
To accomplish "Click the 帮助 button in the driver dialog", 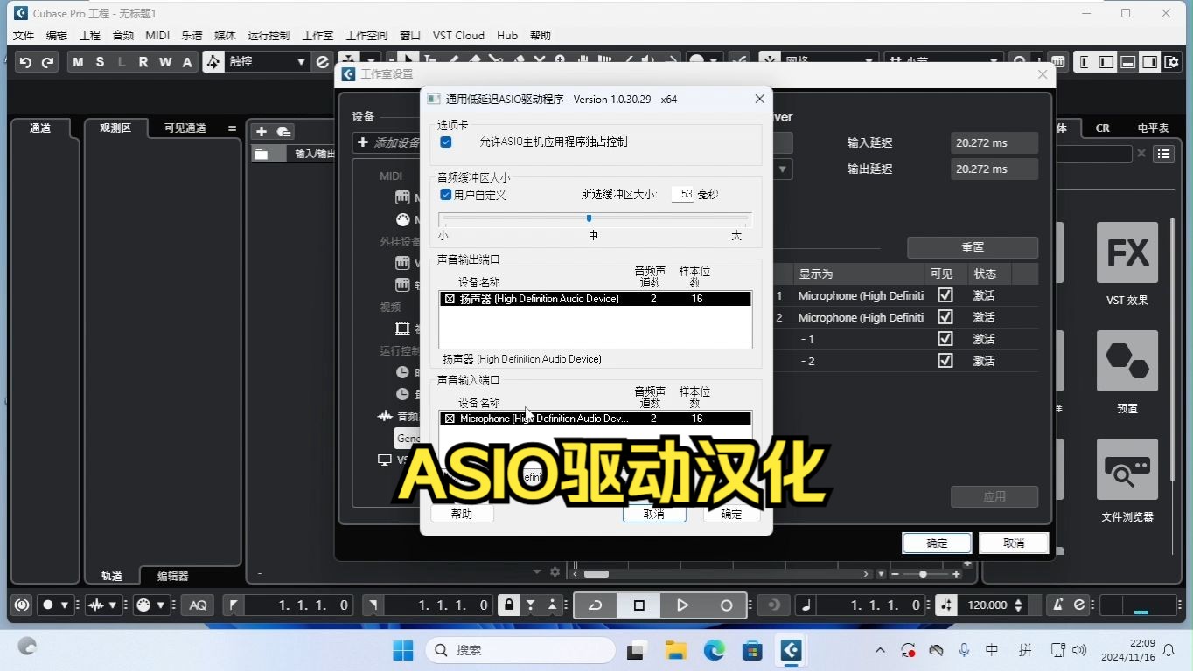I will point(462,514).
